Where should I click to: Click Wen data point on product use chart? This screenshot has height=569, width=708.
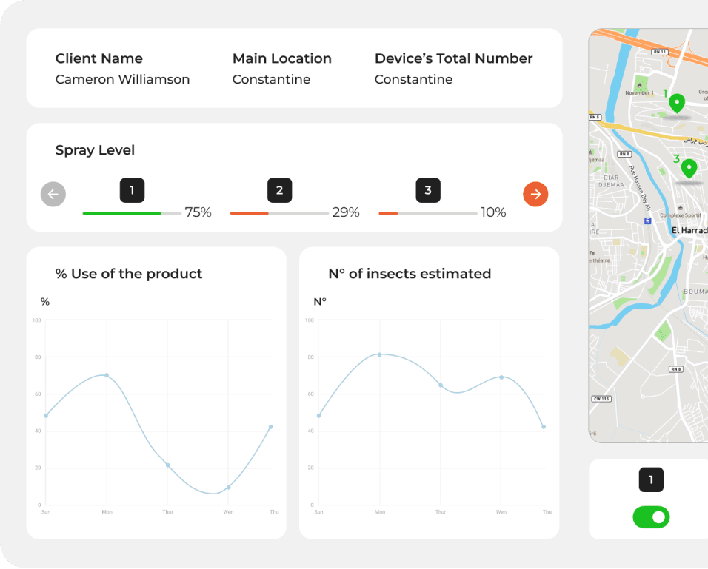click(x=228, y=487)
